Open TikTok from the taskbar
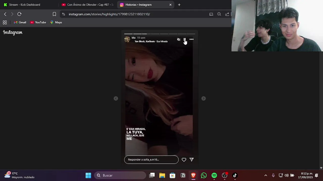This screenshot has height=181, width=323. [x=235, y=175]
